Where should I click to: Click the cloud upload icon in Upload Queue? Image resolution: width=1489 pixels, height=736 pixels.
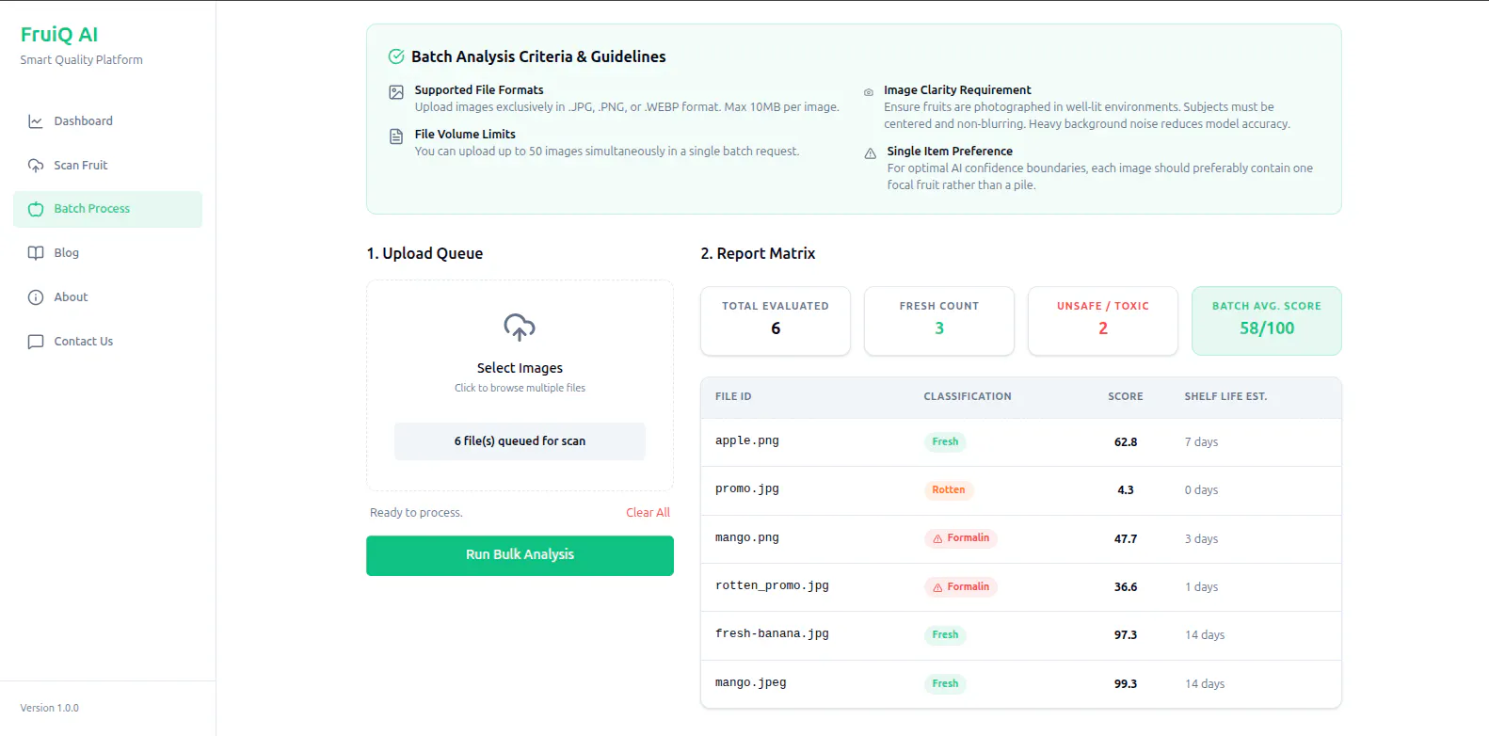pos(520,328)
